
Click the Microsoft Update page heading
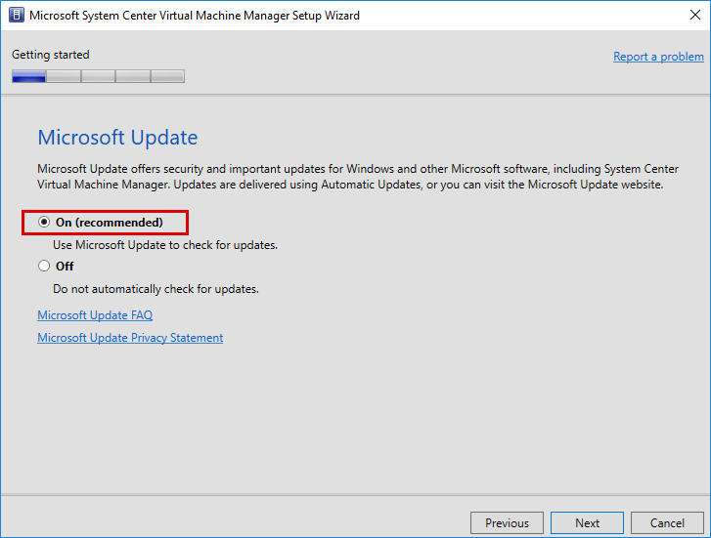(x=117, y=138)
